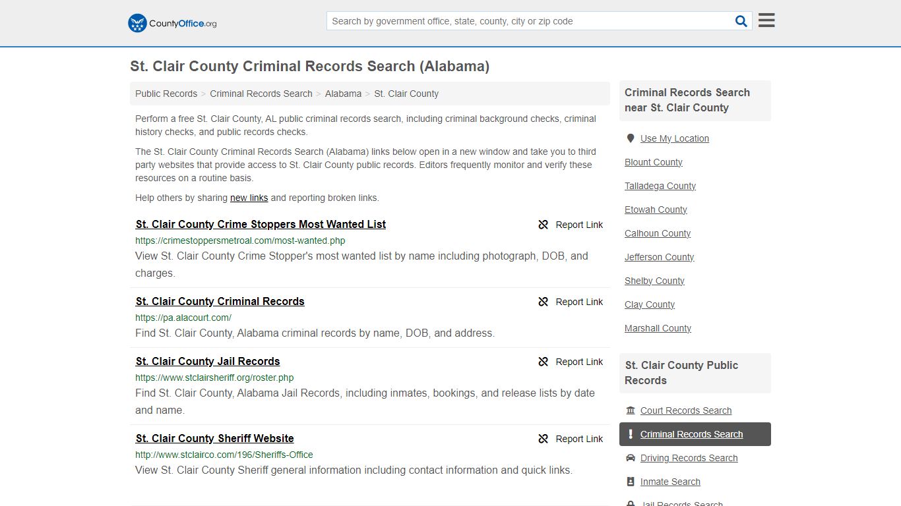Open the hamburger menu icon
This screenshot has height=506, width=901.
(766, 20)
